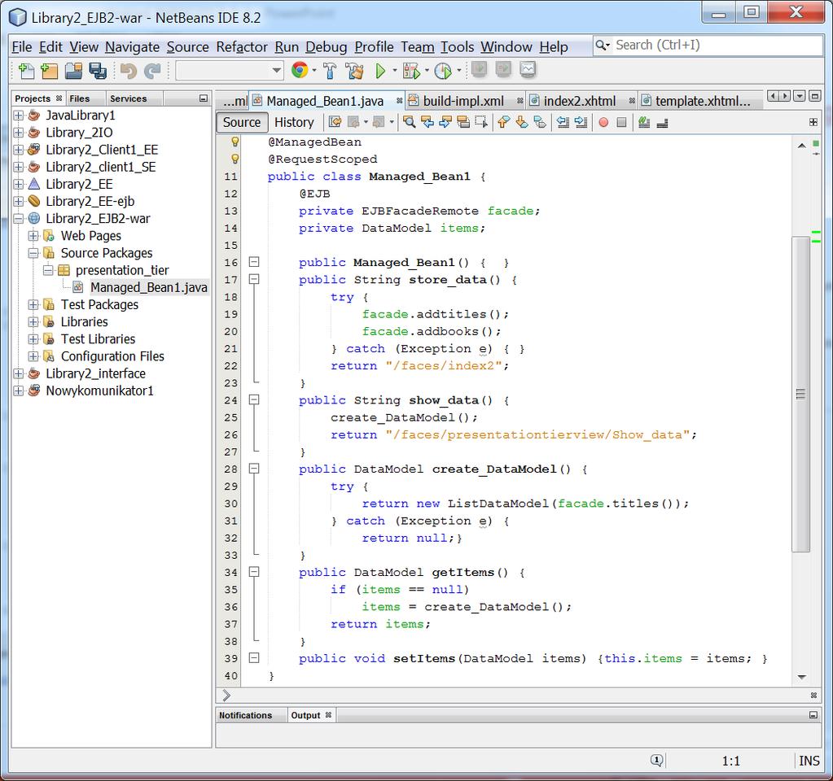Screen dimensions: 833x781
Task: Open the Tools menu
Action: [x=457, y=46]
